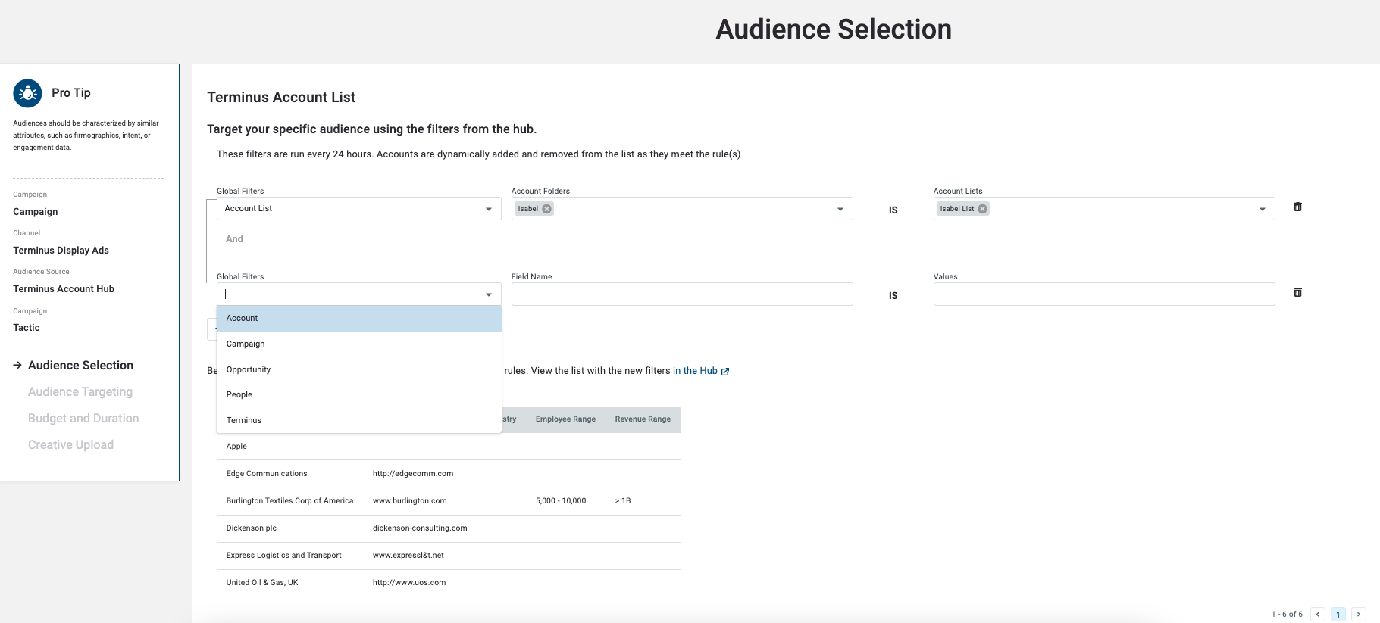Image resolution: width=1380 pixels, height=623 pixels.
Task: Select the Apple account row
Action: tap(449, 447)
